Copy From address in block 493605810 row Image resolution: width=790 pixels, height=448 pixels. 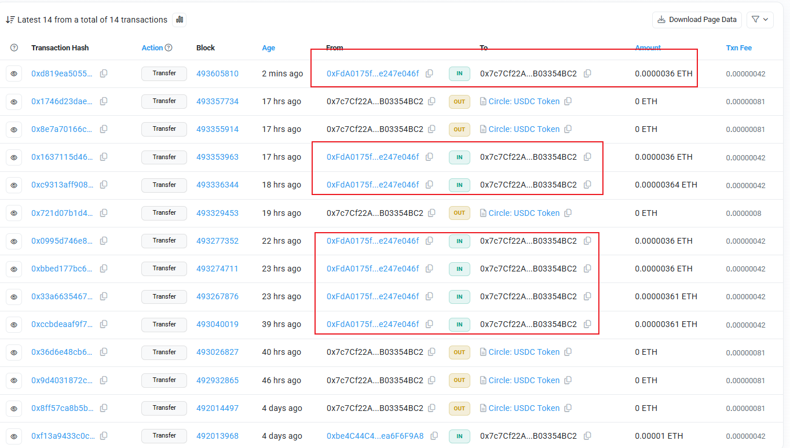pos(429,74)
